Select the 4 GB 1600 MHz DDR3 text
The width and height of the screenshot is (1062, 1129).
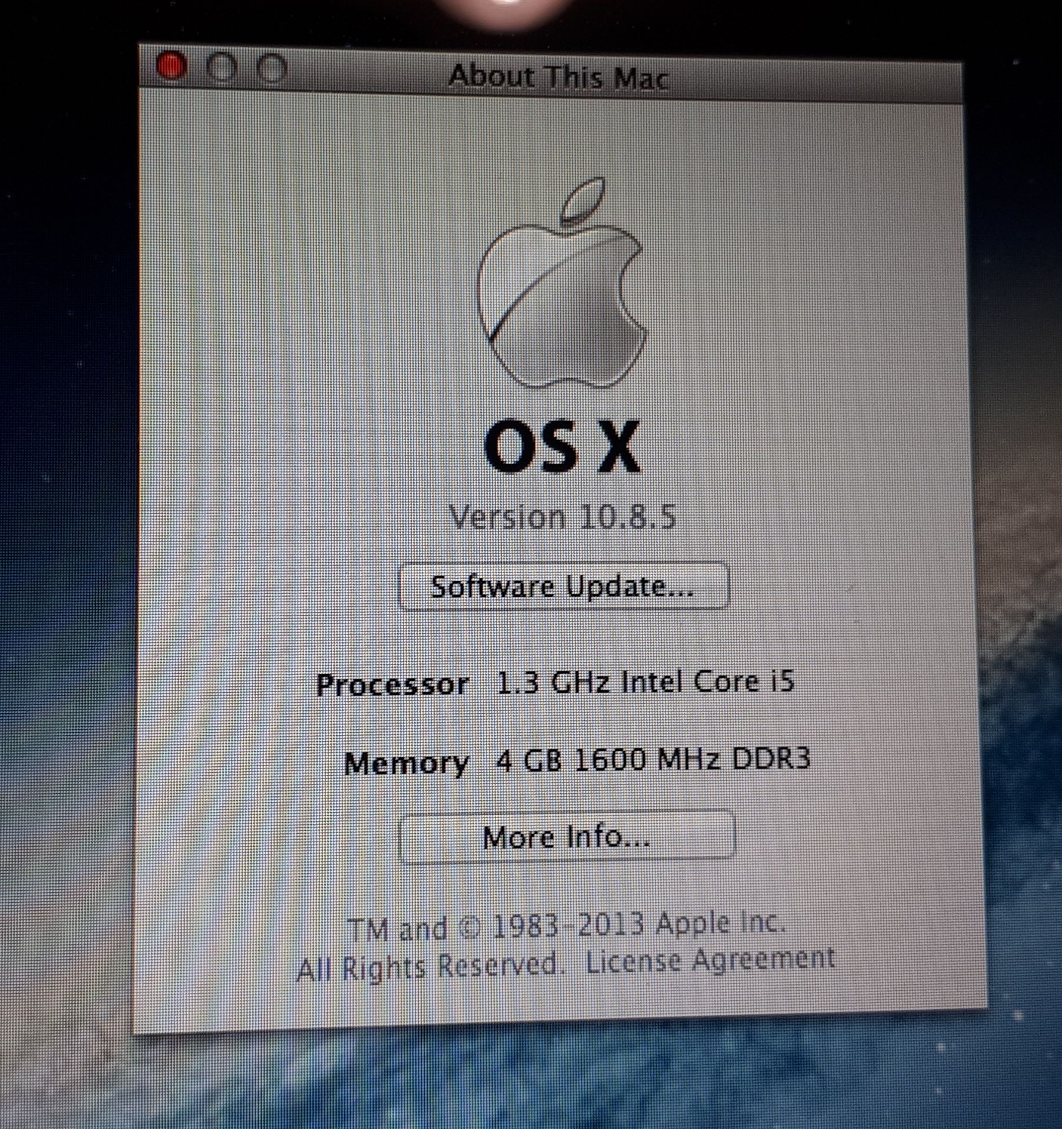pyautogui.click(x=653, y=759)
